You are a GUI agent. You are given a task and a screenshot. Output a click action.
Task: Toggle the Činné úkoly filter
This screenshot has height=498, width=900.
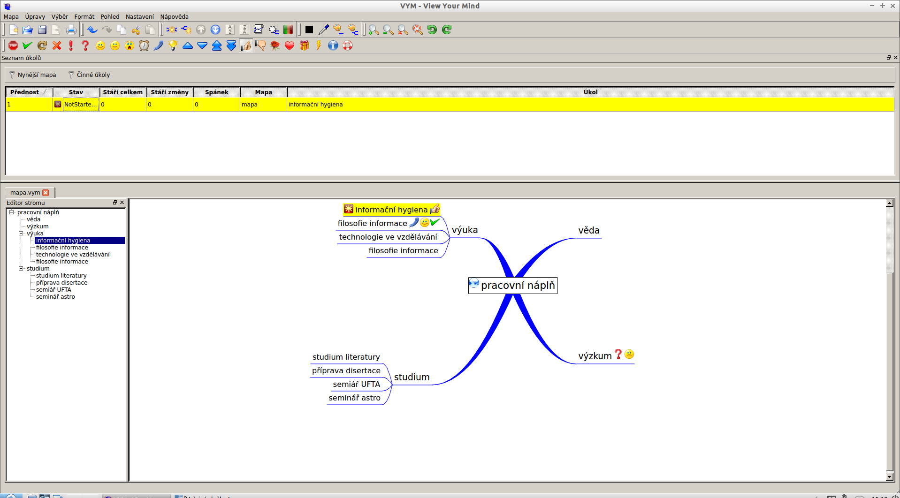point(89,75)
